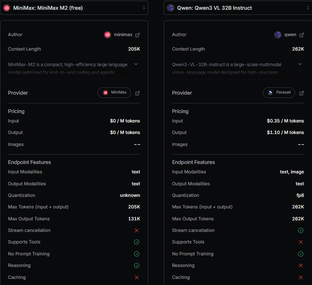This screenshot has width=312, height=285.
Task: Click the qwen author avatar icon
Action: [278, 35]
